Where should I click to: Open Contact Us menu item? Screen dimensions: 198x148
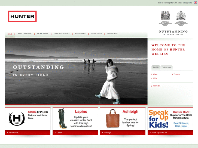[x=112, y=34]
